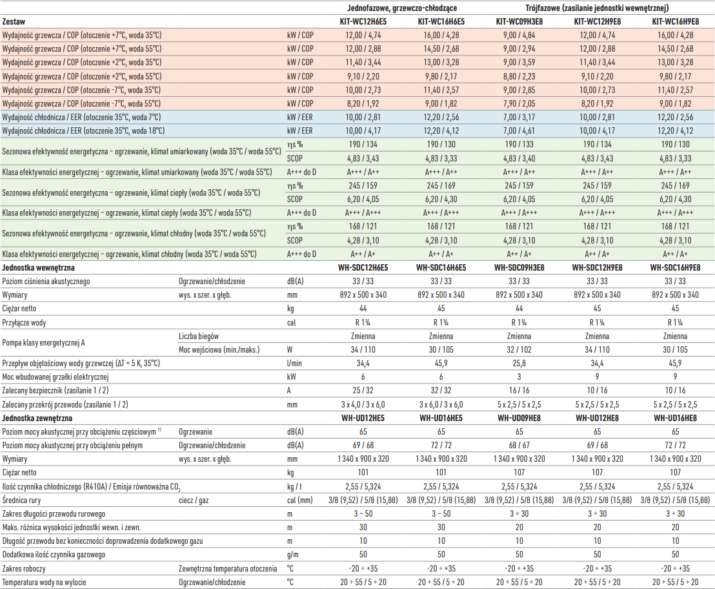Viewport: 715px width, 589px height.
Task: Click column header KIT-WC16H9E8
Action: pos(676,21)
